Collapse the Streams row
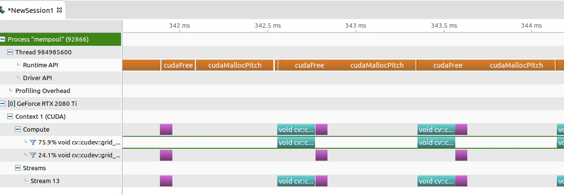The height and width of the screenshot is (195, 564). pos(18,168)
